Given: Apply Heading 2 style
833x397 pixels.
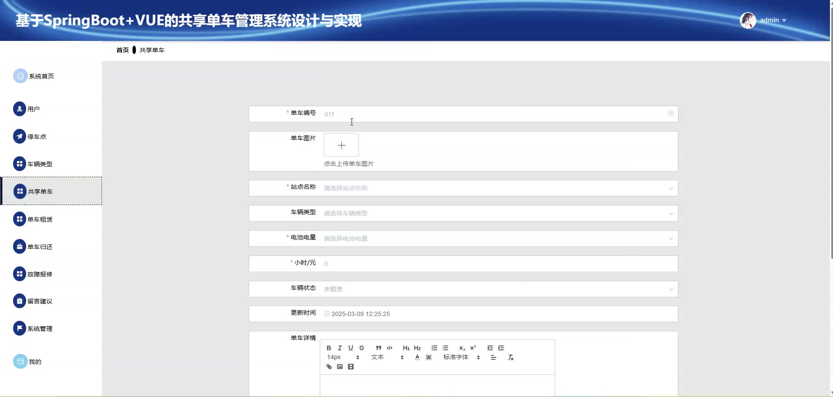Looking at the screenshot, I should [417, 348].
